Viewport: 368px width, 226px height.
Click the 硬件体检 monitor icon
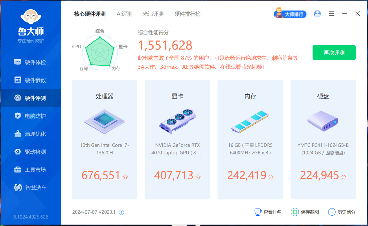click(18, 62)
